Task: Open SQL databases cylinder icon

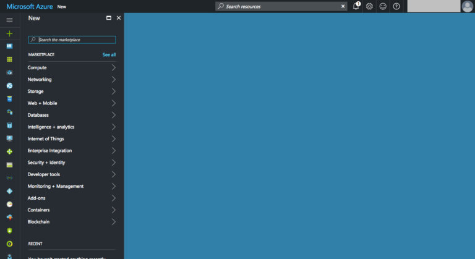Action: click(x=9, y=99)
